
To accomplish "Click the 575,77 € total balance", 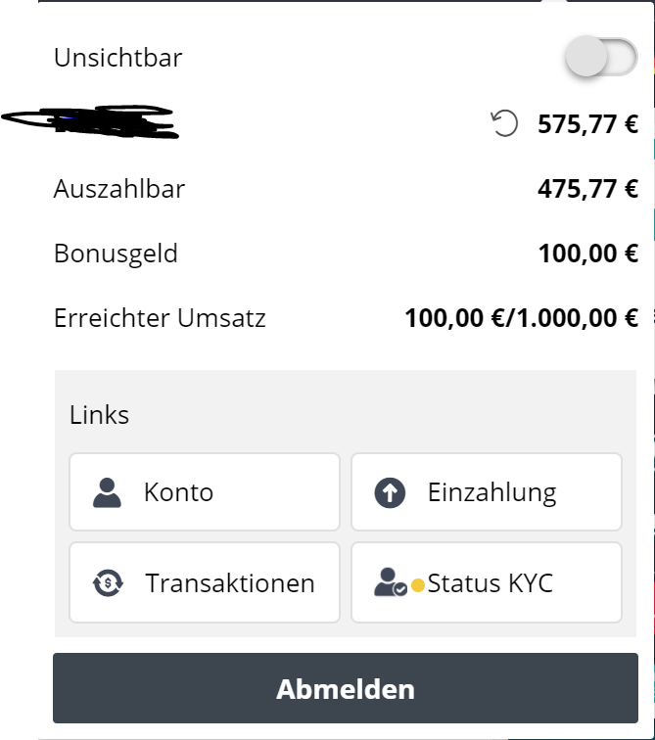I will (x=588, y=124).
